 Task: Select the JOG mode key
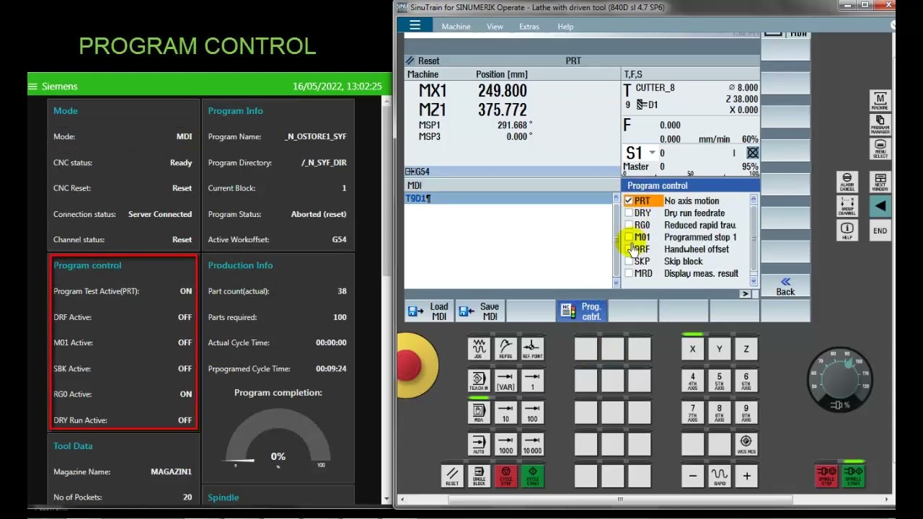click(479, 349)
